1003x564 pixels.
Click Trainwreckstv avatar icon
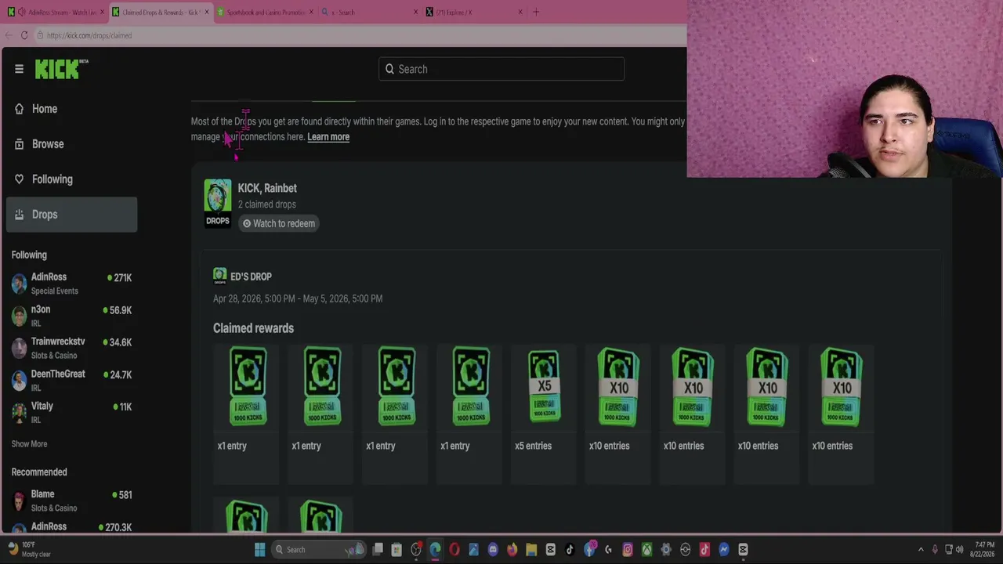pyautogui.click(x=19, y=348)
